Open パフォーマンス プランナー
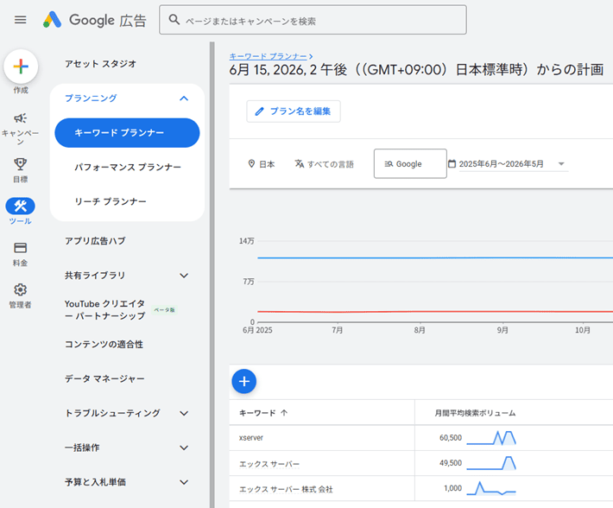This screenshot has height=508, width=613. coord(128,168)
